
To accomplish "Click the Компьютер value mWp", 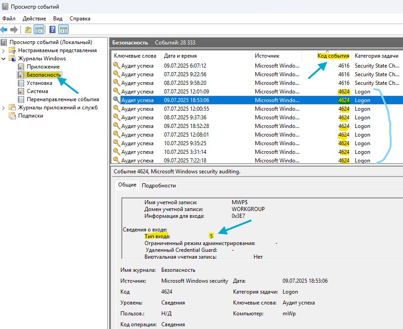I will click(289, 314).
